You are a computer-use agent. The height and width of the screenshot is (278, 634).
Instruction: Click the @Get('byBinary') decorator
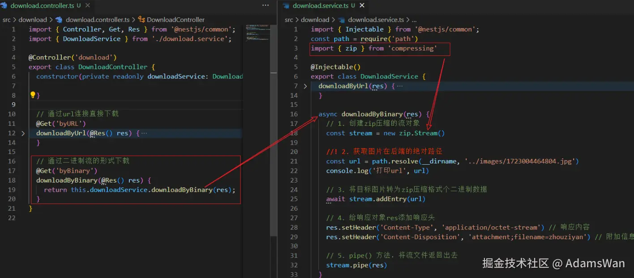tap(67, 171)
